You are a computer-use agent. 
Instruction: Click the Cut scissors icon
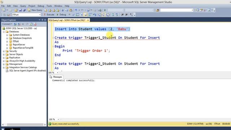coord(63,10)
